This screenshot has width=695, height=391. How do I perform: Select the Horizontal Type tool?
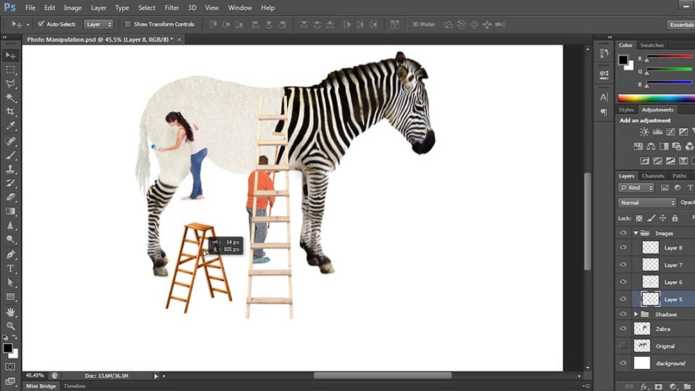10,268
